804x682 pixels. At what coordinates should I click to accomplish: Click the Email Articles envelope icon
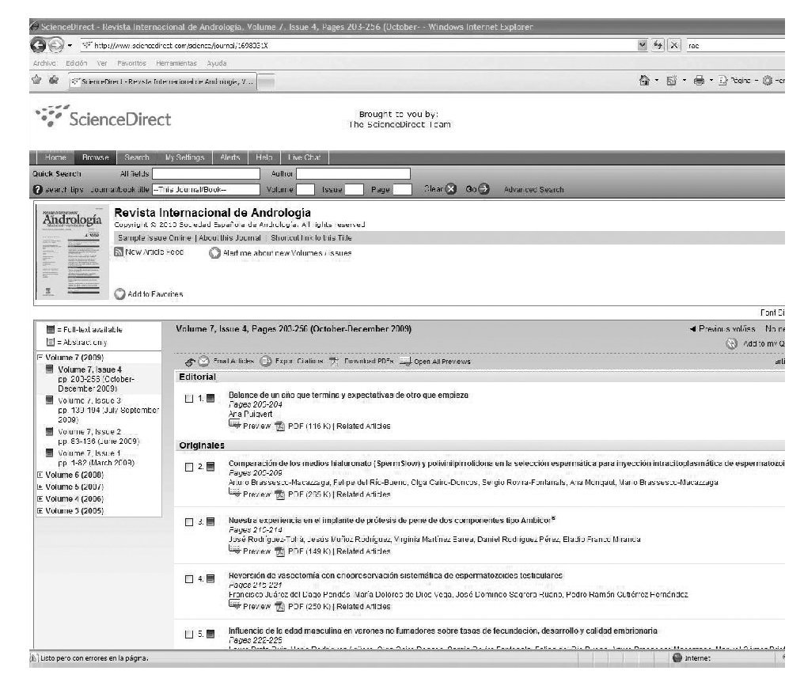(203, 362)
